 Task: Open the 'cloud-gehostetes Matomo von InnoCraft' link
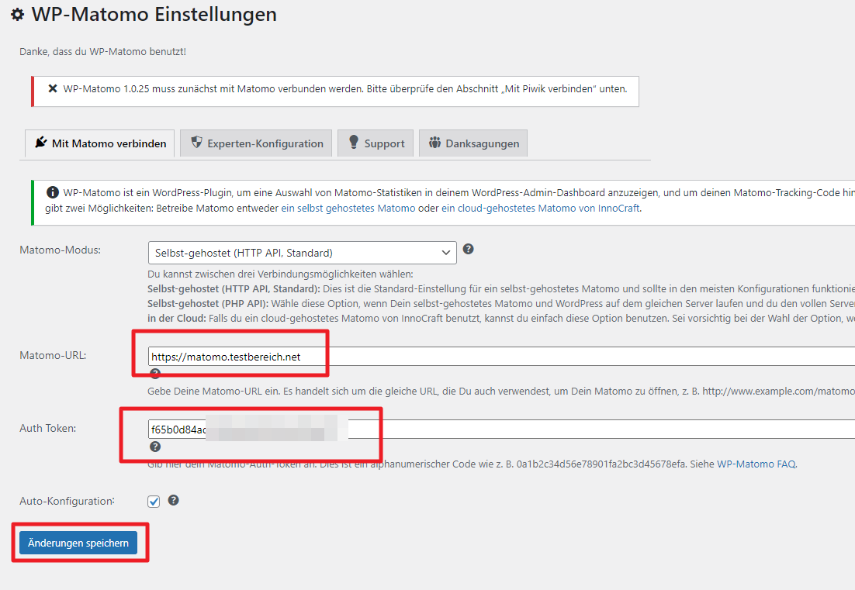pyautogui.click(x=540, y=208)
